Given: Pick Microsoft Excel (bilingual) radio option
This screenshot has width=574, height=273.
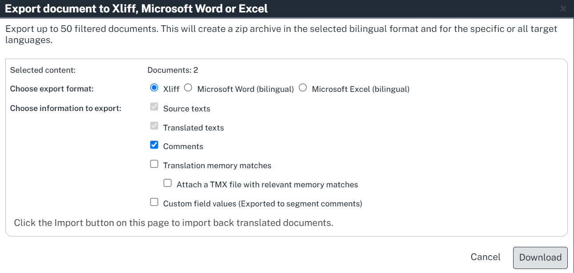Looking at the screenshot, I should coord(303,88).
